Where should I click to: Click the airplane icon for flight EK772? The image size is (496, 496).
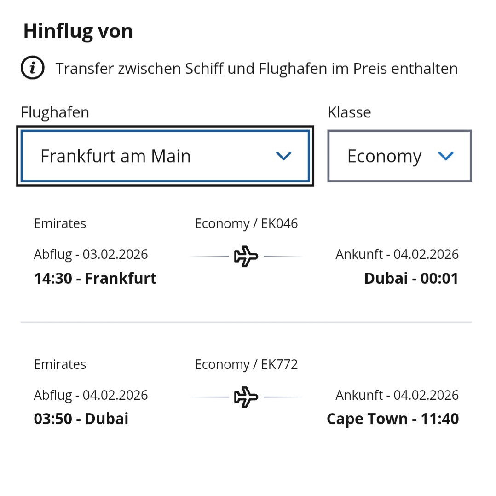[246, 397]
